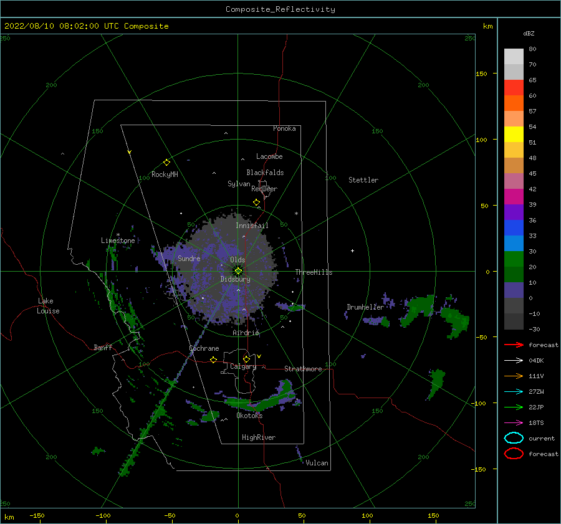Select the magenta 42 dBZ color swatch
Viewport: 561px width, 524px height.
click(x=514, y=197)
